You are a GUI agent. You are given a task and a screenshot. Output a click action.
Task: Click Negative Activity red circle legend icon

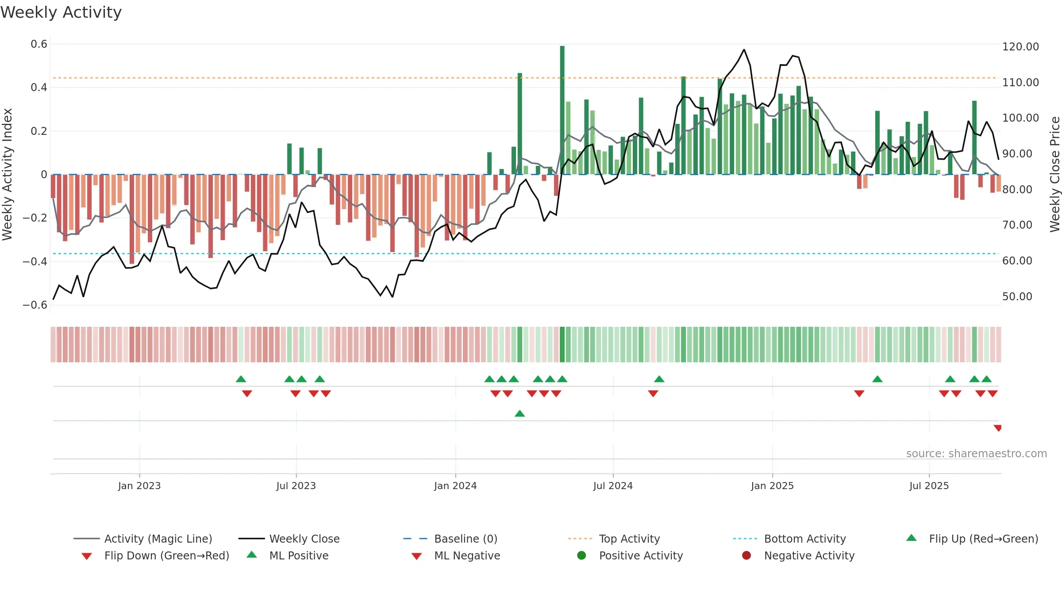click(746, 555)
